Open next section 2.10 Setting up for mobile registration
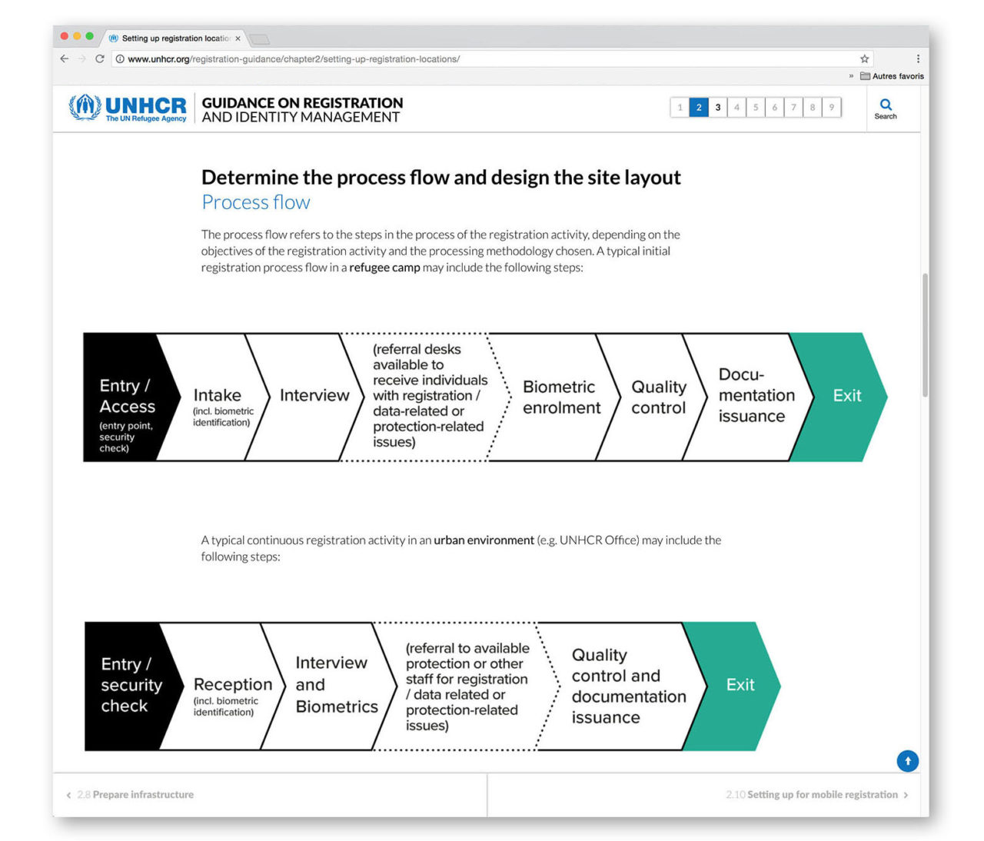Screen dimensions: 984x841 click(x=817, y=795)
